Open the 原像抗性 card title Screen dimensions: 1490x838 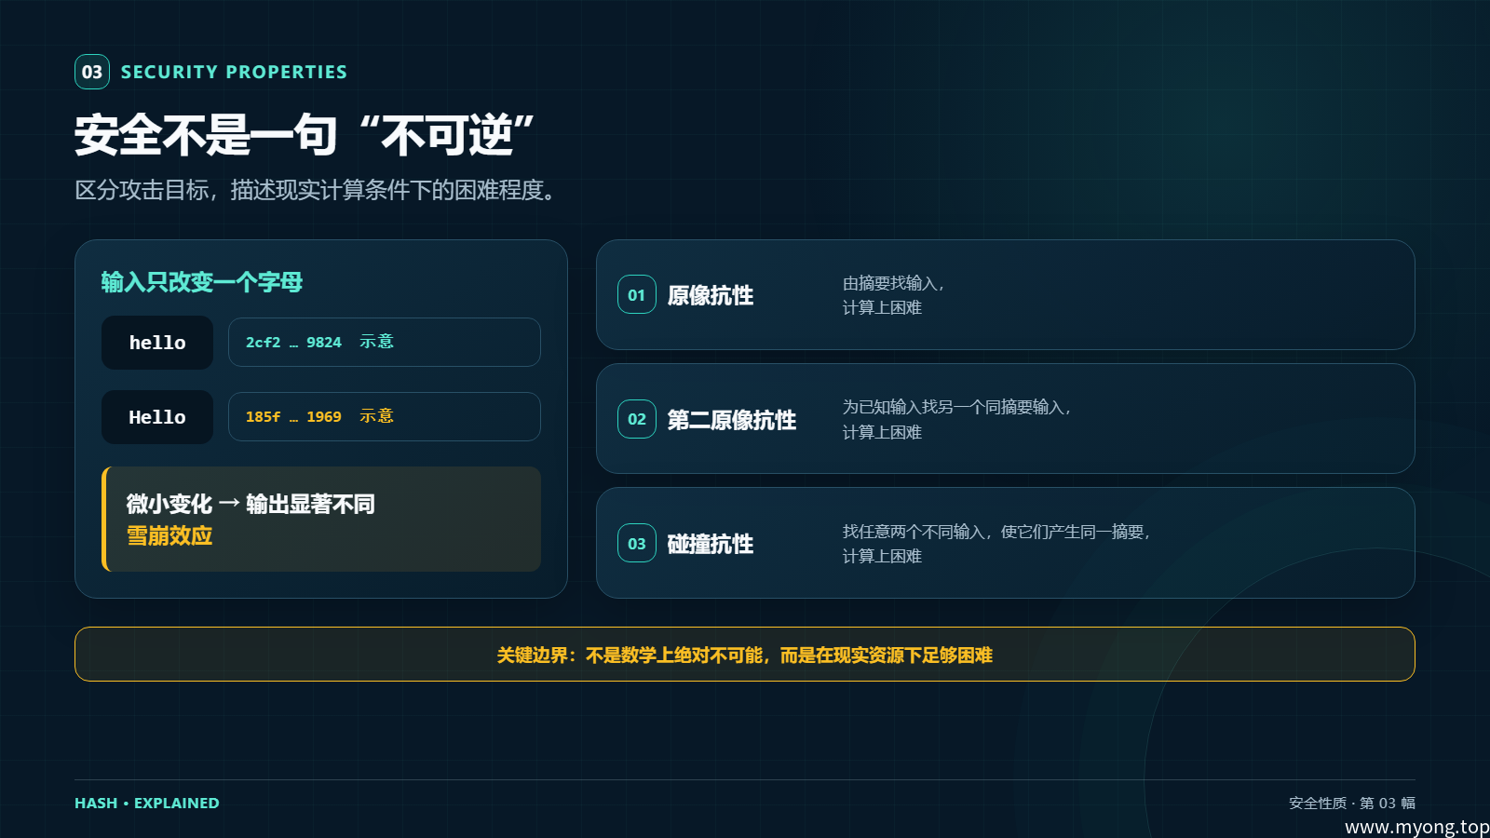(711, 296)
